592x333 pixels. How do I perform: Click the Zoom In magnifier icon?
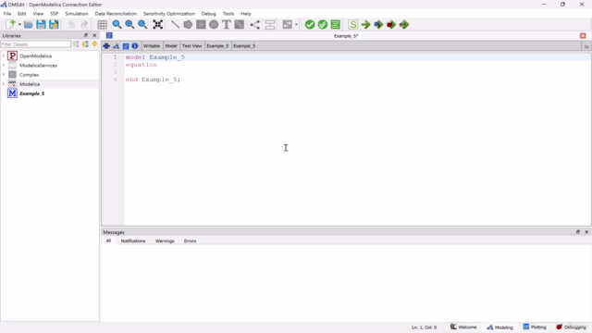click(129, 25)
